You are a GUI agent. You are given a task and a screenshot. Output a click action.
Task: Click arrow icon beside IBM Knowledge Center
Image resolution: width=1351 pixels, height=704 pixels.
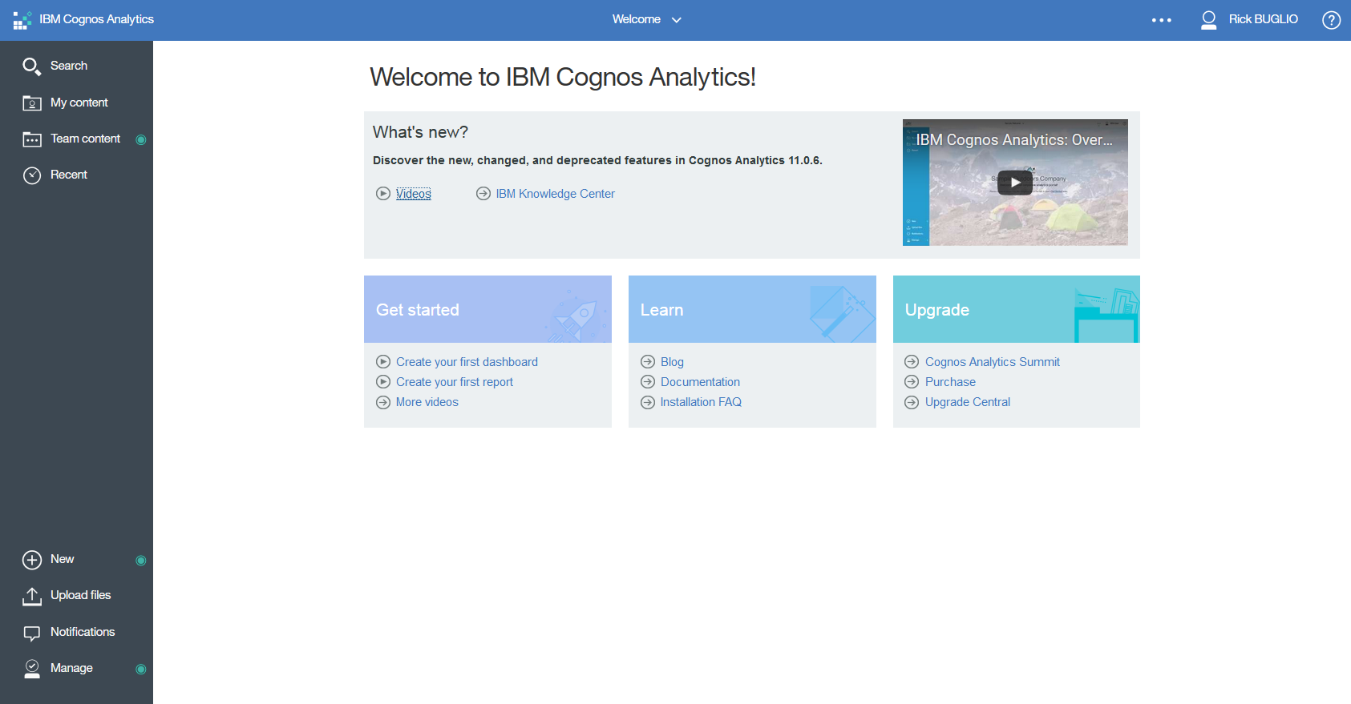[483, 194]
